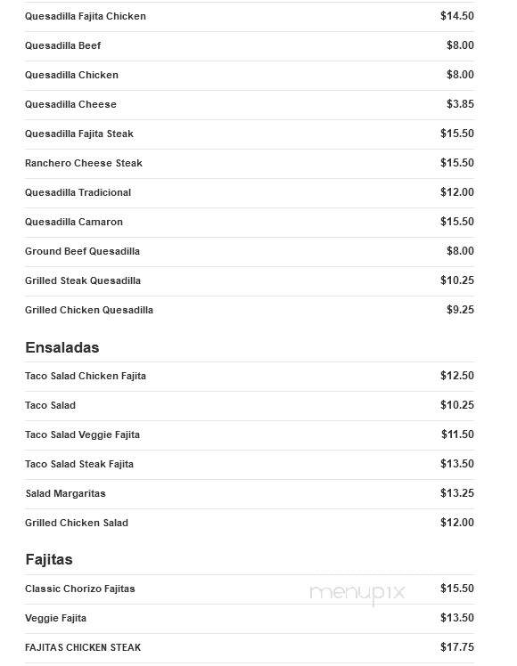517x666 pixels.
Task: Choose the FAJITAS CHICKEN STEAK item
Action: 250,647
